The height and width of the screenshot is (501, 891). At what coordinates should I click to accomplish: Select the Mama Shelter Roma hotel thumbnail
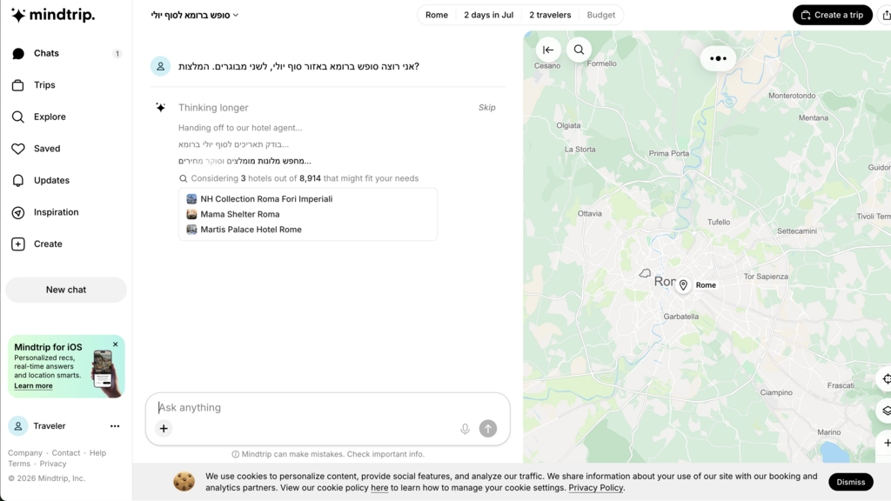click(x=191, y=214)
